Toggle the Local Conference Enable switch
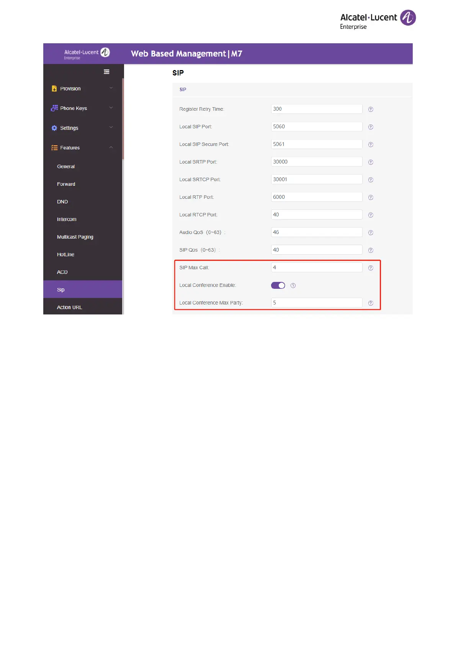 click(278, 285)
